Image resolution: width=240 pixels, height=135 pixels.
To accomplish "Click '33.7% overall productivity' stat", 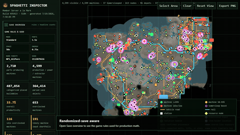I will [x=17, y=106].
